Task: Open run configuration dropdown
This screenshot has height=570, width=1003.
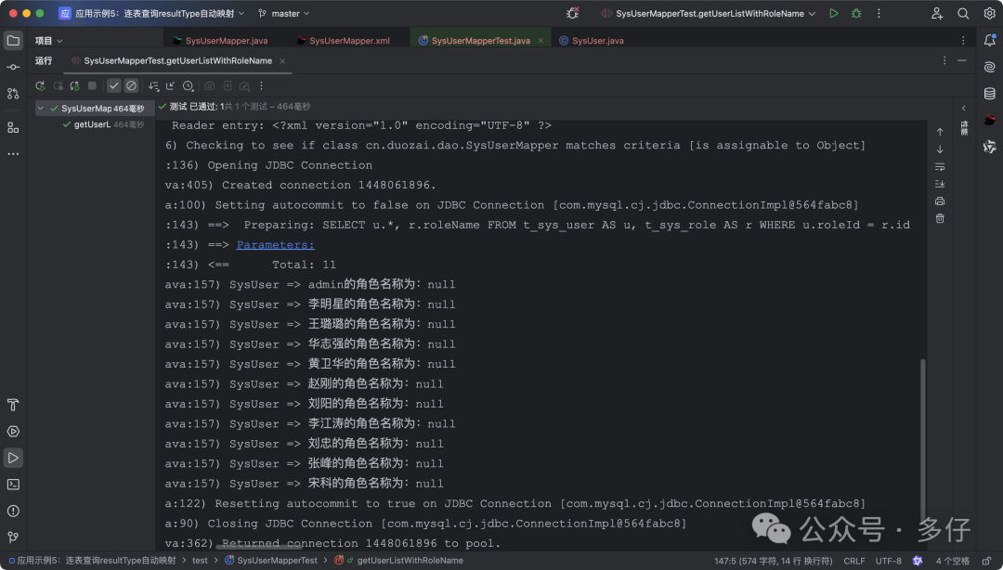Action: point(708,13)
